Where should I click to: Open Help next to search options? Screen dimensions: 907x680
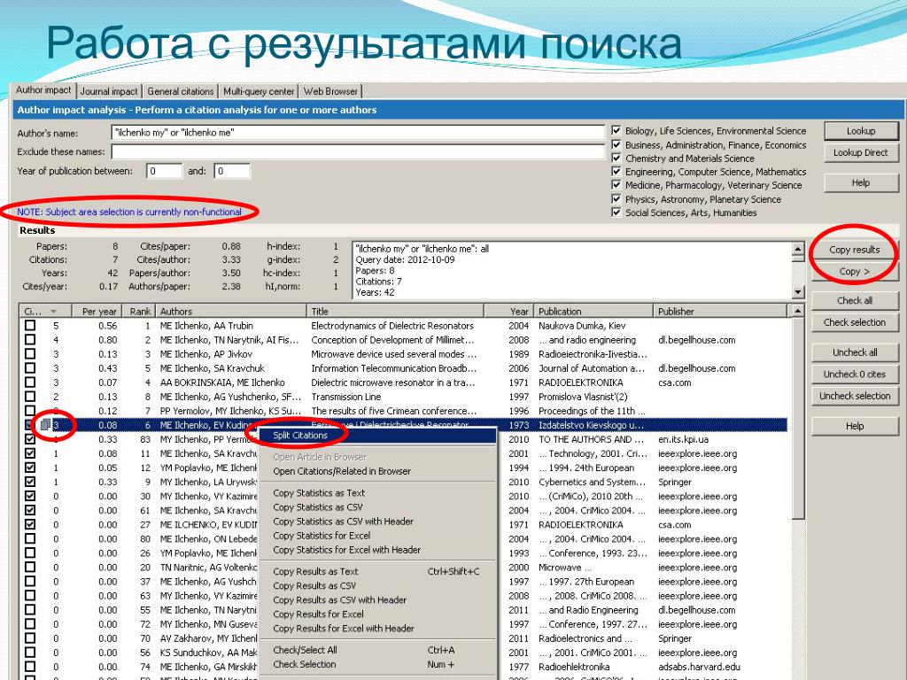coord(861,182)
